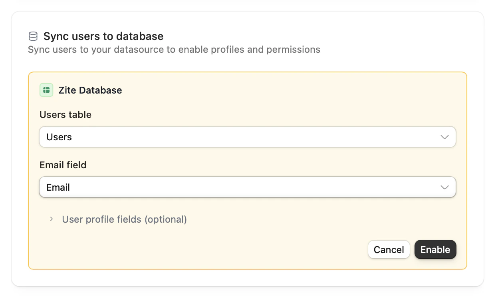Image resolution: width=496 pixels, height=299 pixels.
Task: Click the word "(optional)" in profile fields row
Action: pyautogui.click(x=165, y=219)
